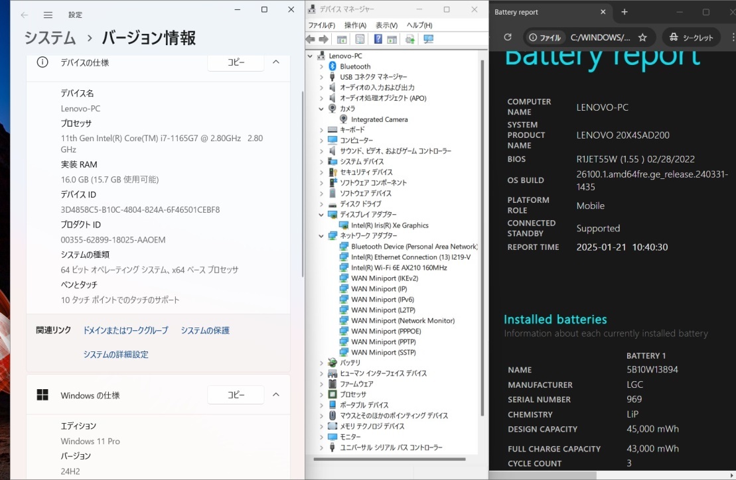This screenshot has width=736, height=480.
Task: Open ドメインまたはワークグループ link
Action: (x=125, y=330)
